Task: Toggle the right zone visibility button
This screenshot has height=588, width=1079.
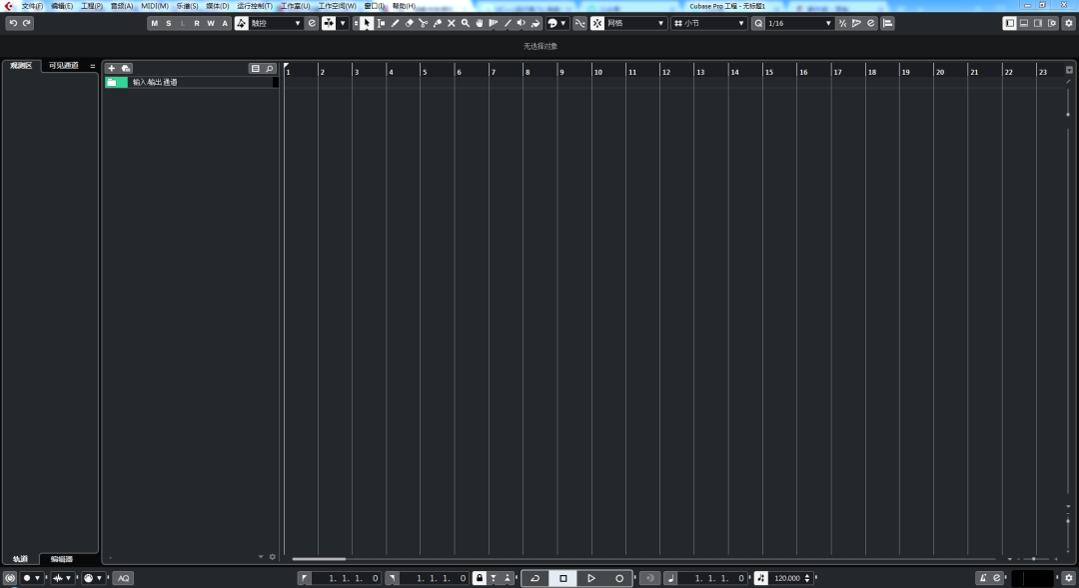Action: pyautogui.click(x=1038, y=23)
